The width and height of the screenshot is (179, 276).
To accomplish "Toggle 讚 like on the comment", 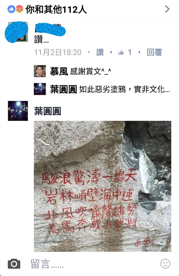I will tap(100, 52).
